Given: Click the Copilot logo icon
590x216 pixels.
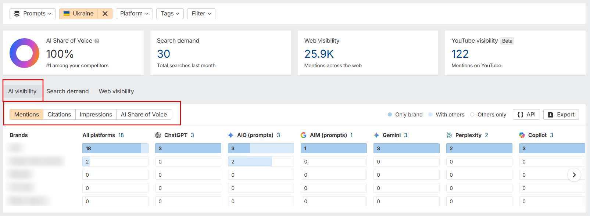Looking at the screenshot, I should pos(522,135).
